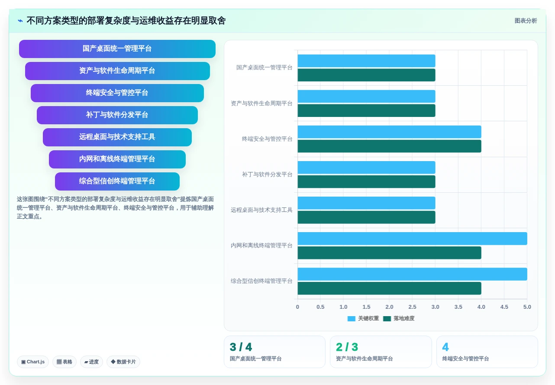The height and width of the screenshot is (385, 555).
Task: Toggle the 落地难度 legend entry
Action: click(399, 319)
